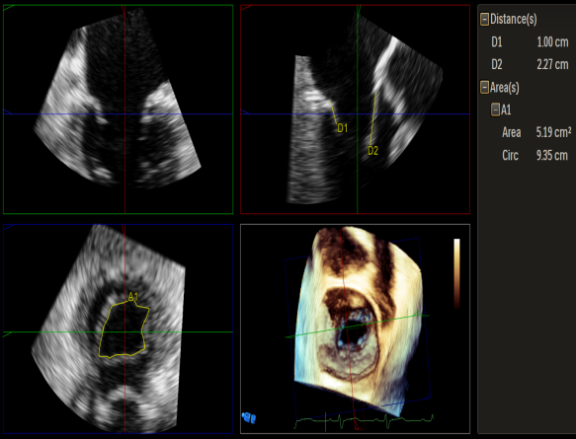
Task: Click the yellow A1 traced contour outline
Action: pyautogui.click(x=124, y=329)
